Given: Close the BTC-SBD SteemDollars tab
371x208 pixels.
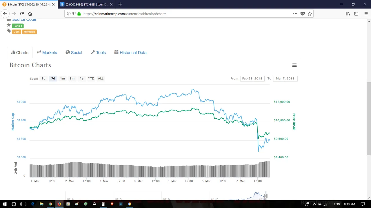Looking at the screenshot, I should (x=111, y=4).
